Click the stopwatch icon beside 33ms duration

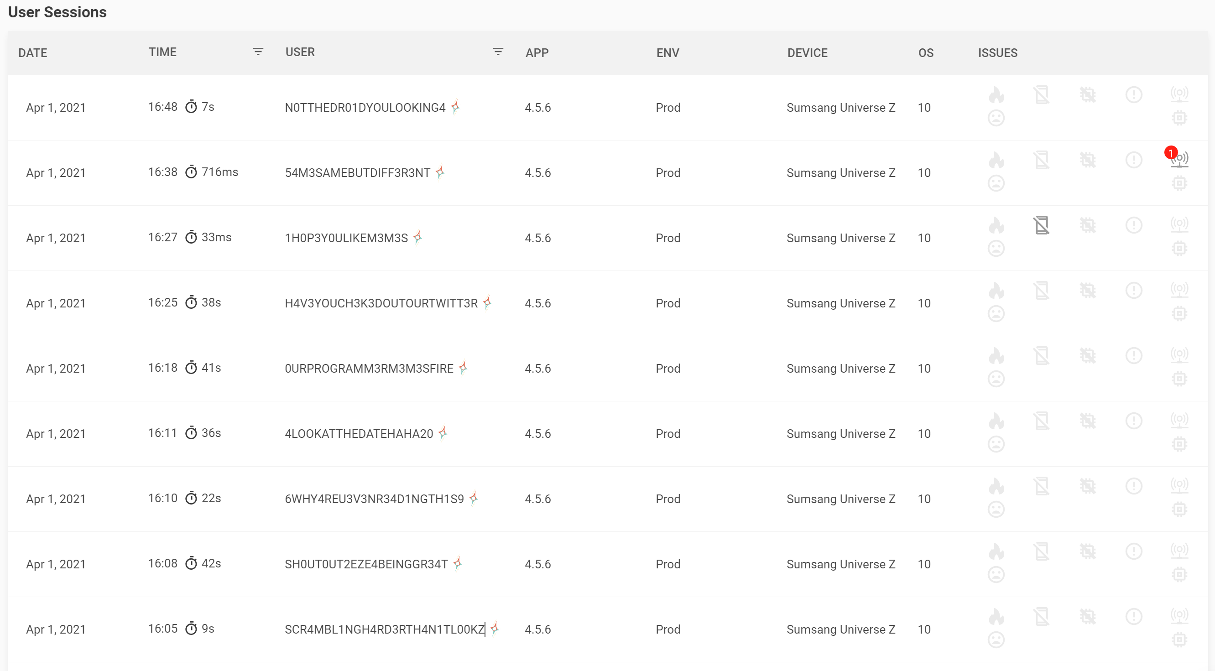(191, 237)
